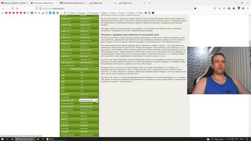This screenshot has height=141, width=251.
Task: Open the Windows notification center
Action: 247,139
